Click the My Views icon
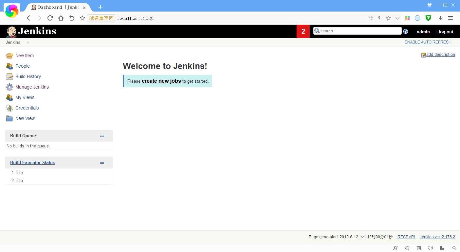Screen dimensions: 460x252 point(9,97)
